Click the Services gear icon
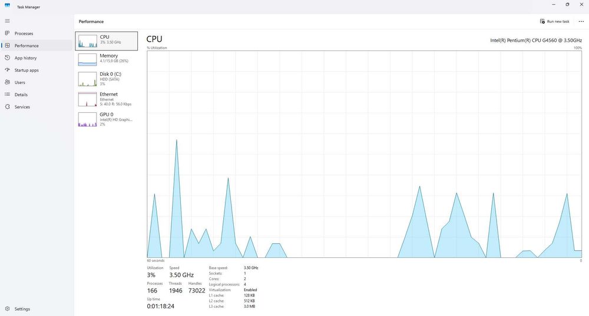 coord(7,107)
